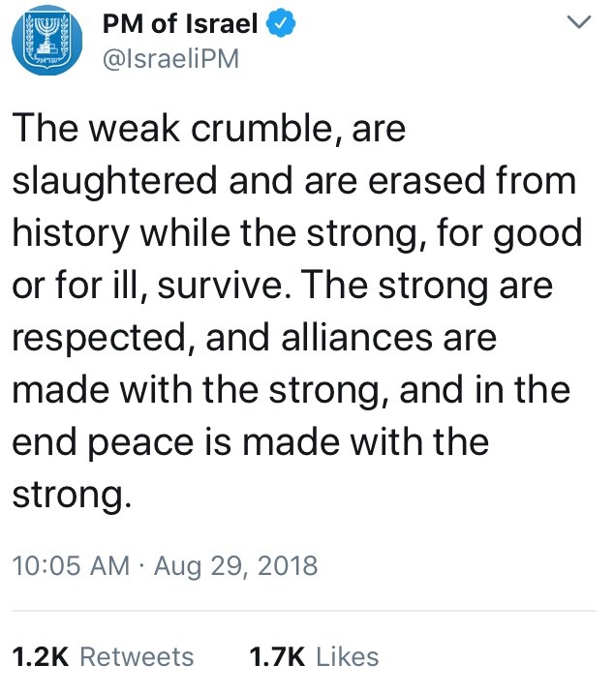Click the @IsraeliPM handle
The height and width of the screenshot is (695, 614).
171,60
